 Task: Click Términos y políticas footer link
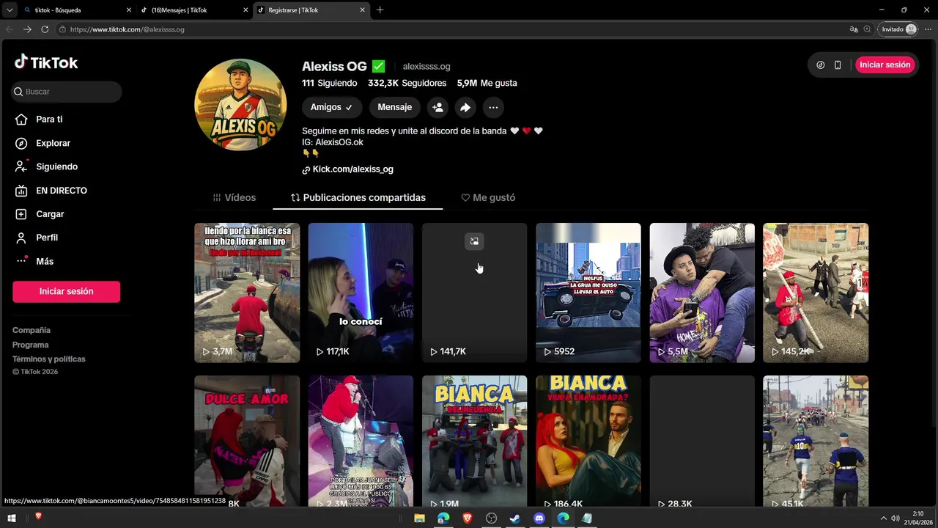coord(49,359)
